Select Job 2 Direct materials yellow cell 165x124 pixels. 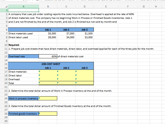tap(66, 72)
